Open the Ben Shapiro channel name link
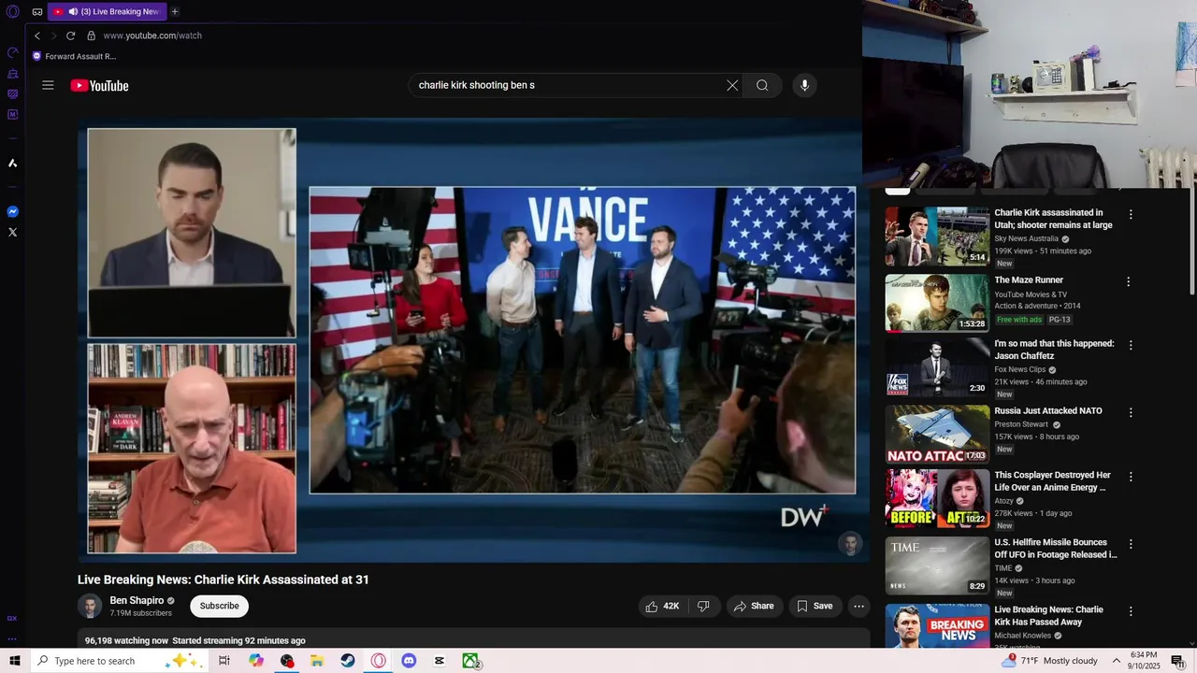1197x673 pixels. 137,600
